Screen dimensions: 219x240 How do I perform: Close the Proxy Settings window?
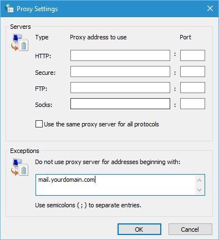coord(210,8)
